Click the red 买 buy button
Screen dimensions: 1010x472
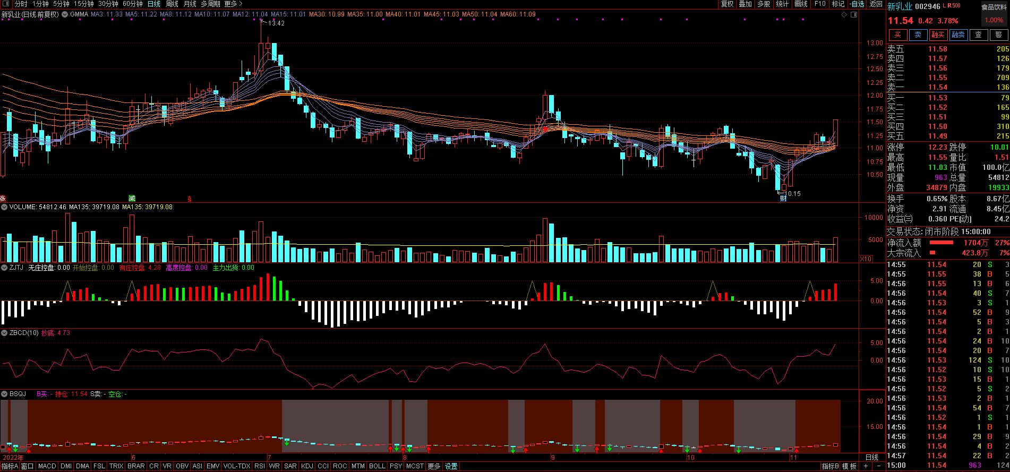(897, 35)
